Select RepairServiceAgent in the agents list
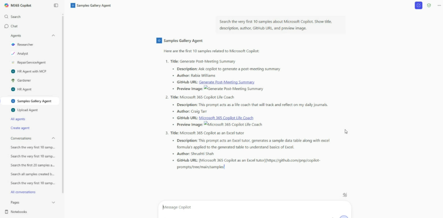443x218 pixels. click(31, 62)
